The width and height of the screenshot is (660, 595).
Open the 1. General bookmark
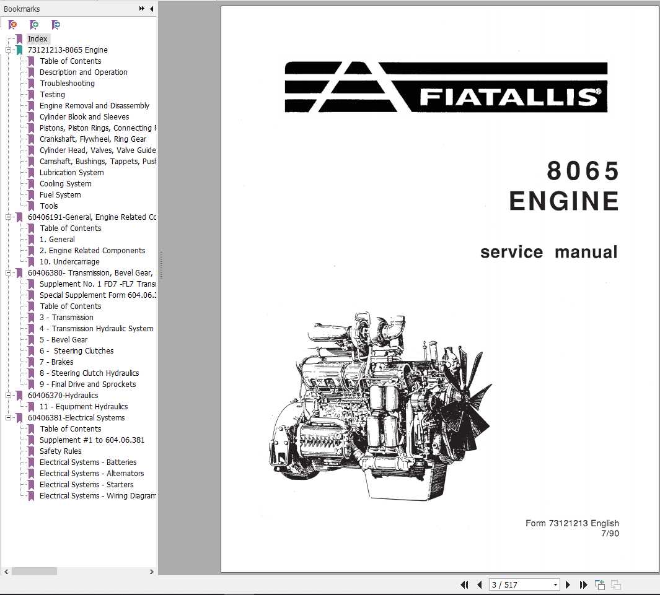tap(57, 239)
